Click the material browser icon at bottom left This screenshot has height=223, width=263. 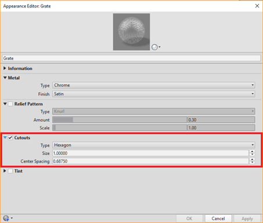click(6, 218)
